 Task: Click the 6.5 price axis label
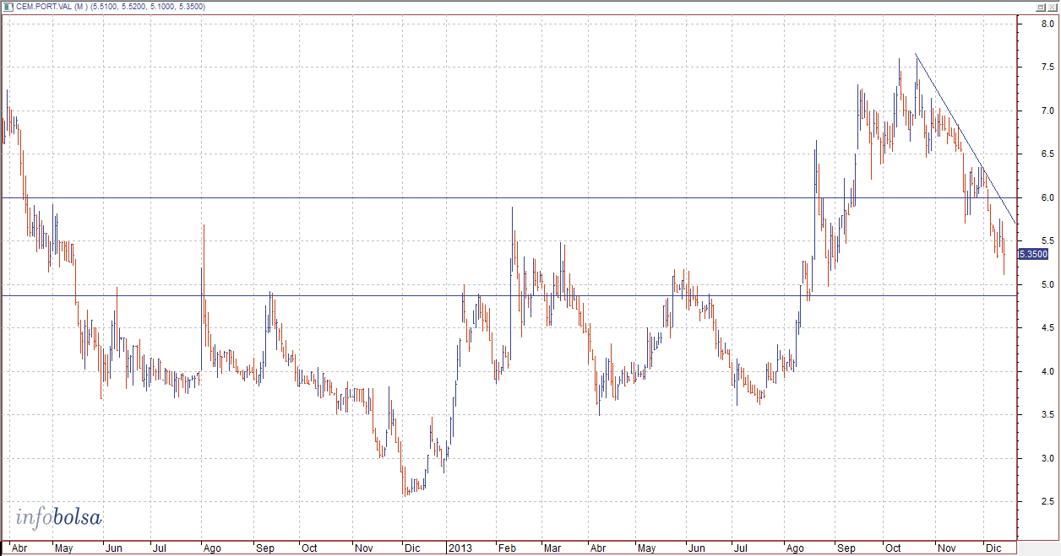coord(1047,154)
